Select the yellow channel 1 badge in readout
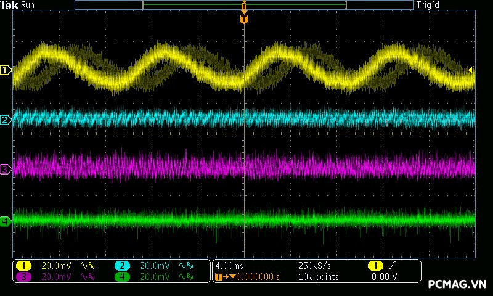Viewport: 493px width, 296px height. 23,266
